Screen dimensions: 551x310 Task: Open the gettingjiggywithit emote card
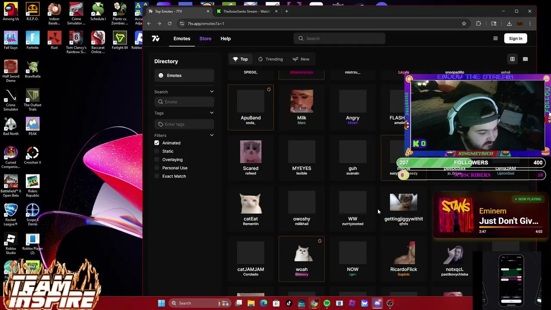coord(403,208)
